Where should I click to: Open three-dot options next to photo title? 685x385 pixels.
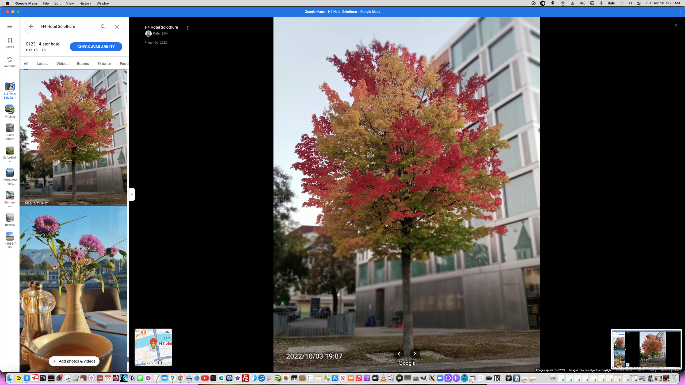click(x=188, y=28)
